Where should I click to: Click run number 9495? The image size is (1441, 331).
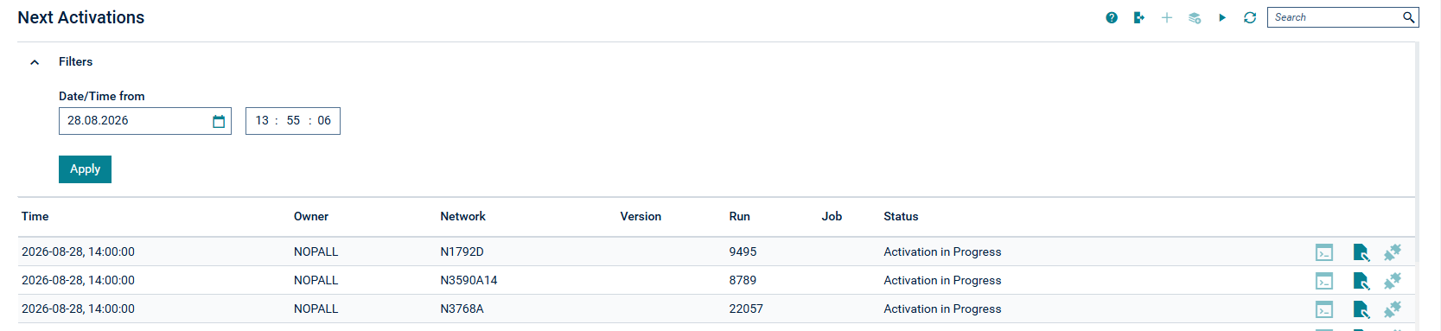743,252
